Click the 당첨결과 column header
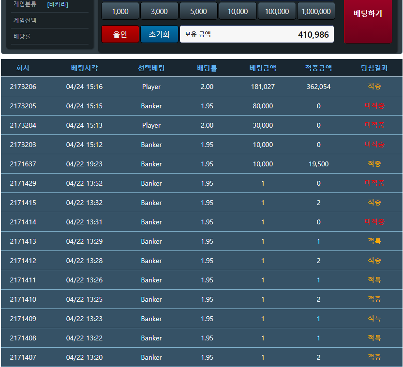403x367 pixels. (x=374, y=68)
